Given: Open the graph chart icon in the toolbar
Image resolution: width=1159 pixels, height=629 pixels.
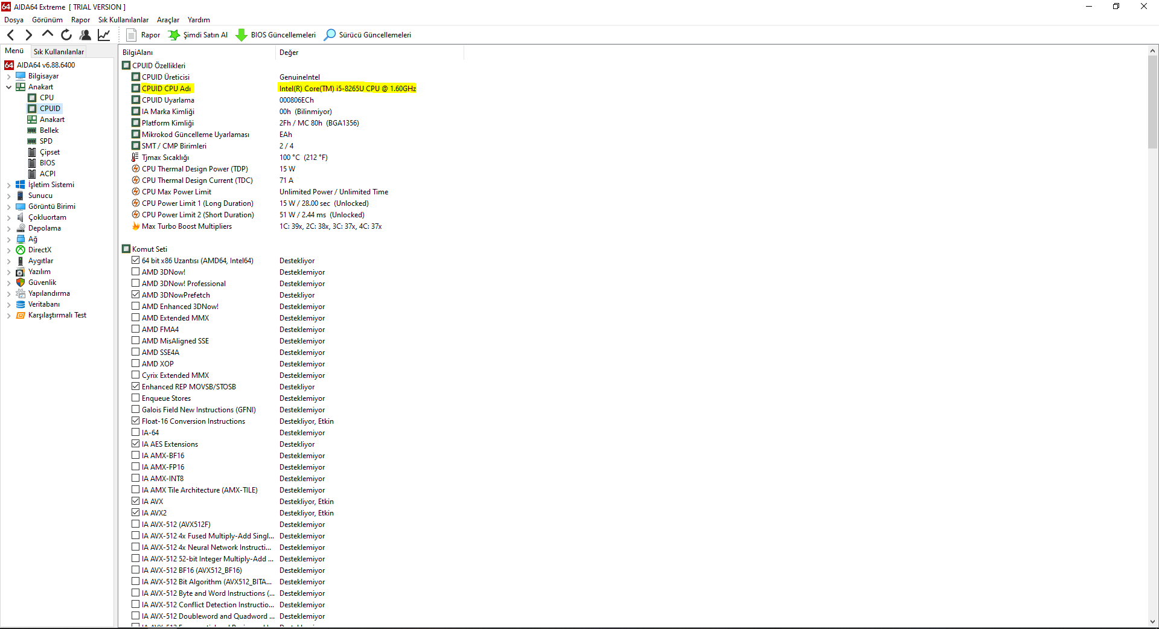Looking at the screenshot, I should pyautogui.click(x=104, y=35).
